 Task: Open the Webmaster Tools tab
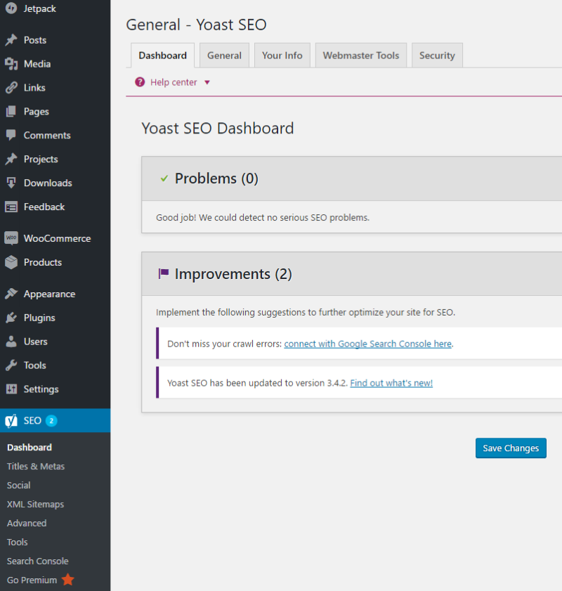[x=361, y=56]
